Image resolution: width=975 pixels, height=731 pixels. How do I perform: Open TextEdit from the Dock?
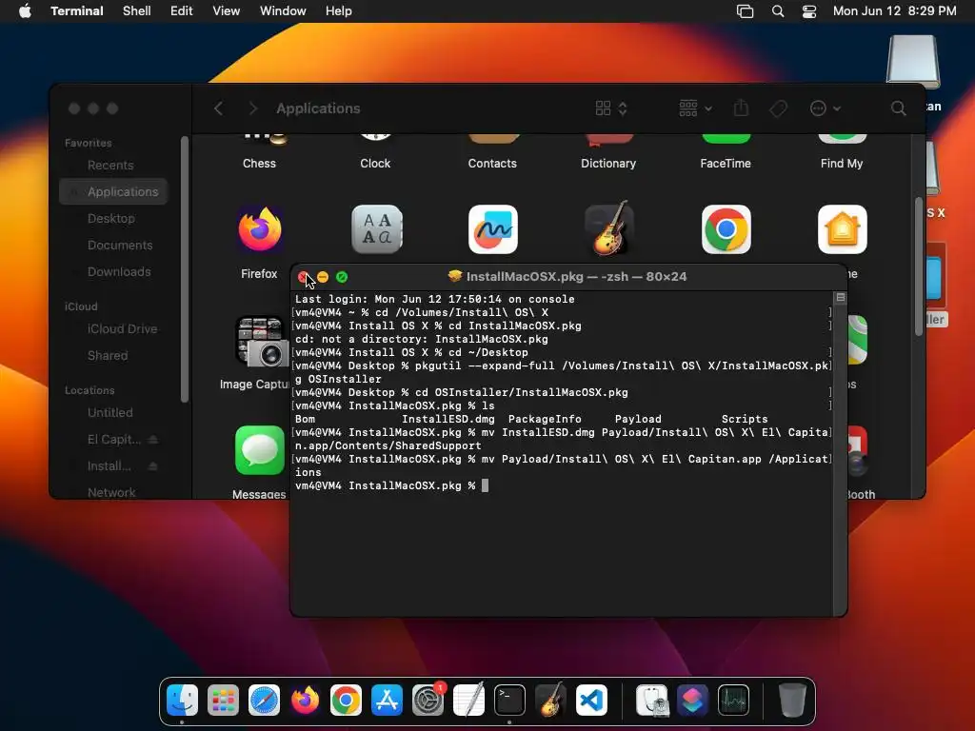[x=468, y=700]
